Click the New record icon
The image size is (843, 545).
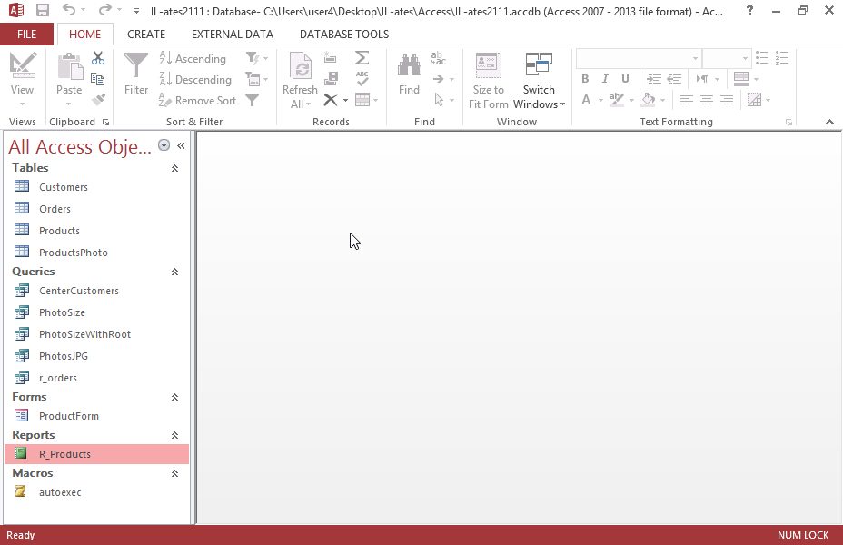330,58
